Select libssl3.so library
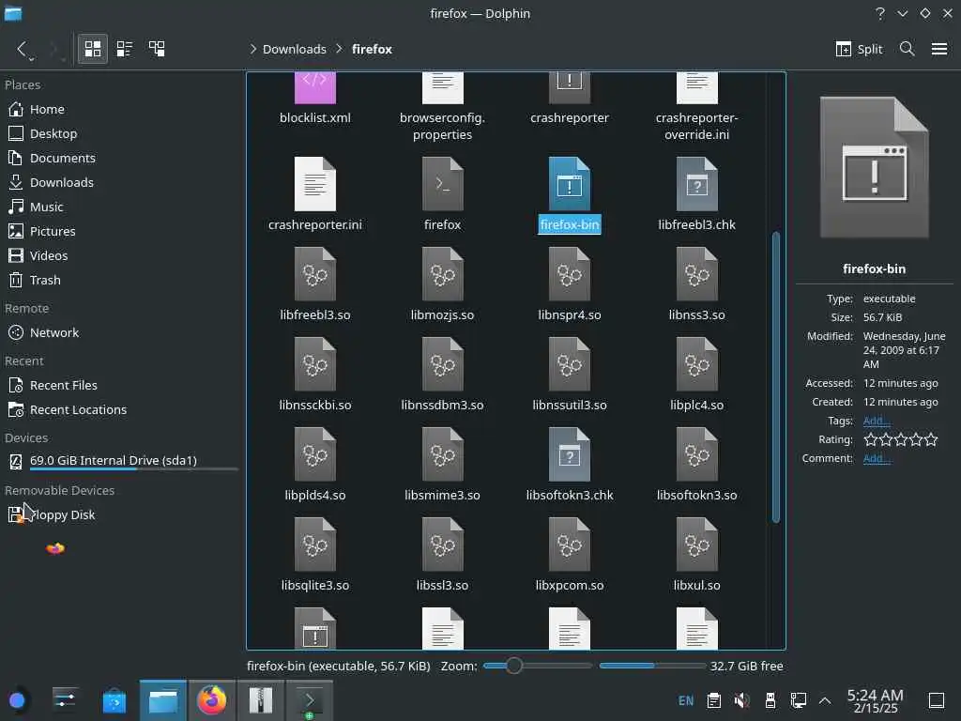961x721 pixels. coord(443,556)
